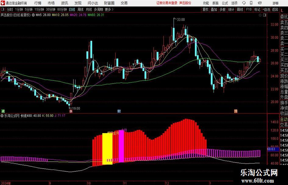The height and width of the screenshot is (185, 288).
Task: Click 证券交易未登录 login link
Action: point(167,3)
